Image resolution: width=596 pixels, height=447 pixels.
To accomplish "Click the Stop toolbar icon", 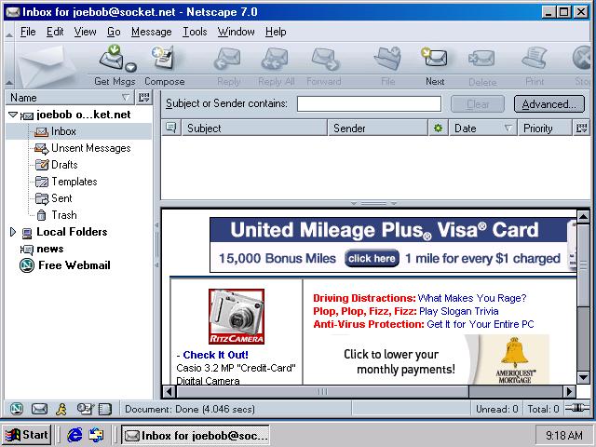I will (583, 59).
